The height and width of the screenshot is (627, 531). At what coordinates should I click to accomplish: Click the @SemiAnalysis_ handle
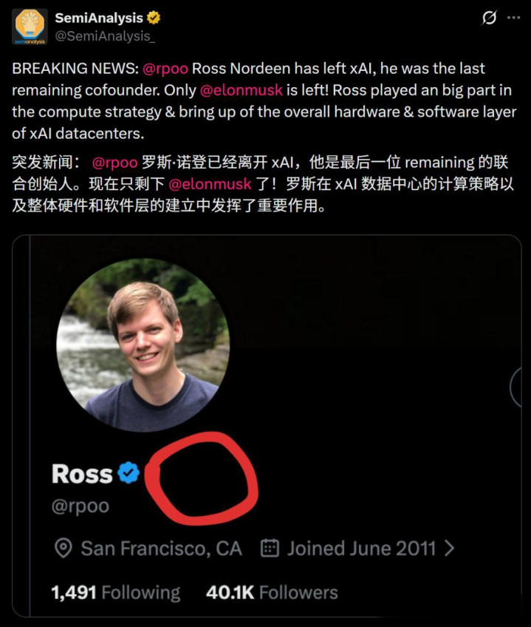point(105,36)
